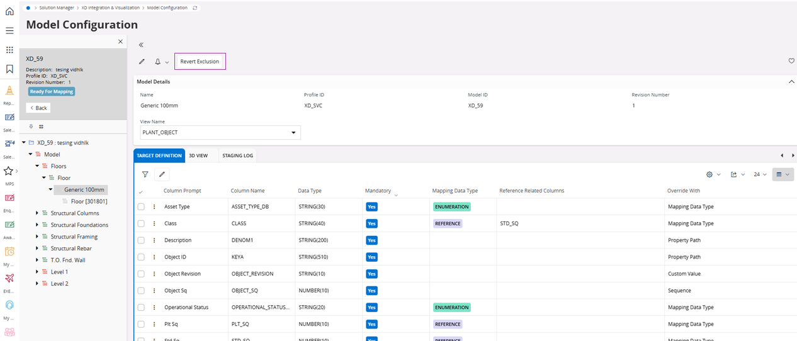Click the pencil edit icon above Model Details
This screenshot has width=797, height=341.
click(x=142, y=62)
